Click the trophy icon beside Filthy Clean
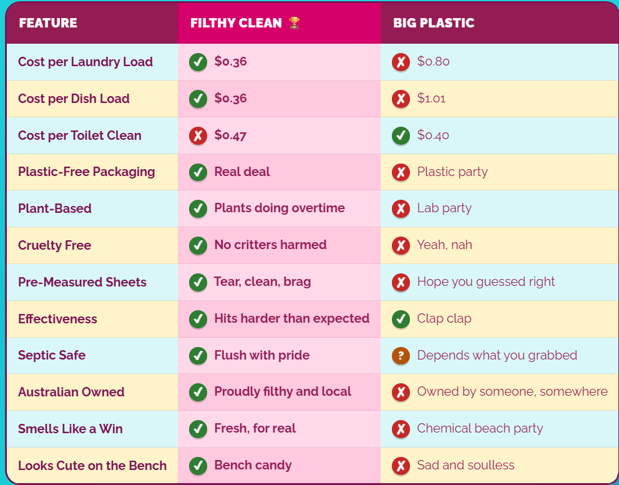 [x=294, y=23]
